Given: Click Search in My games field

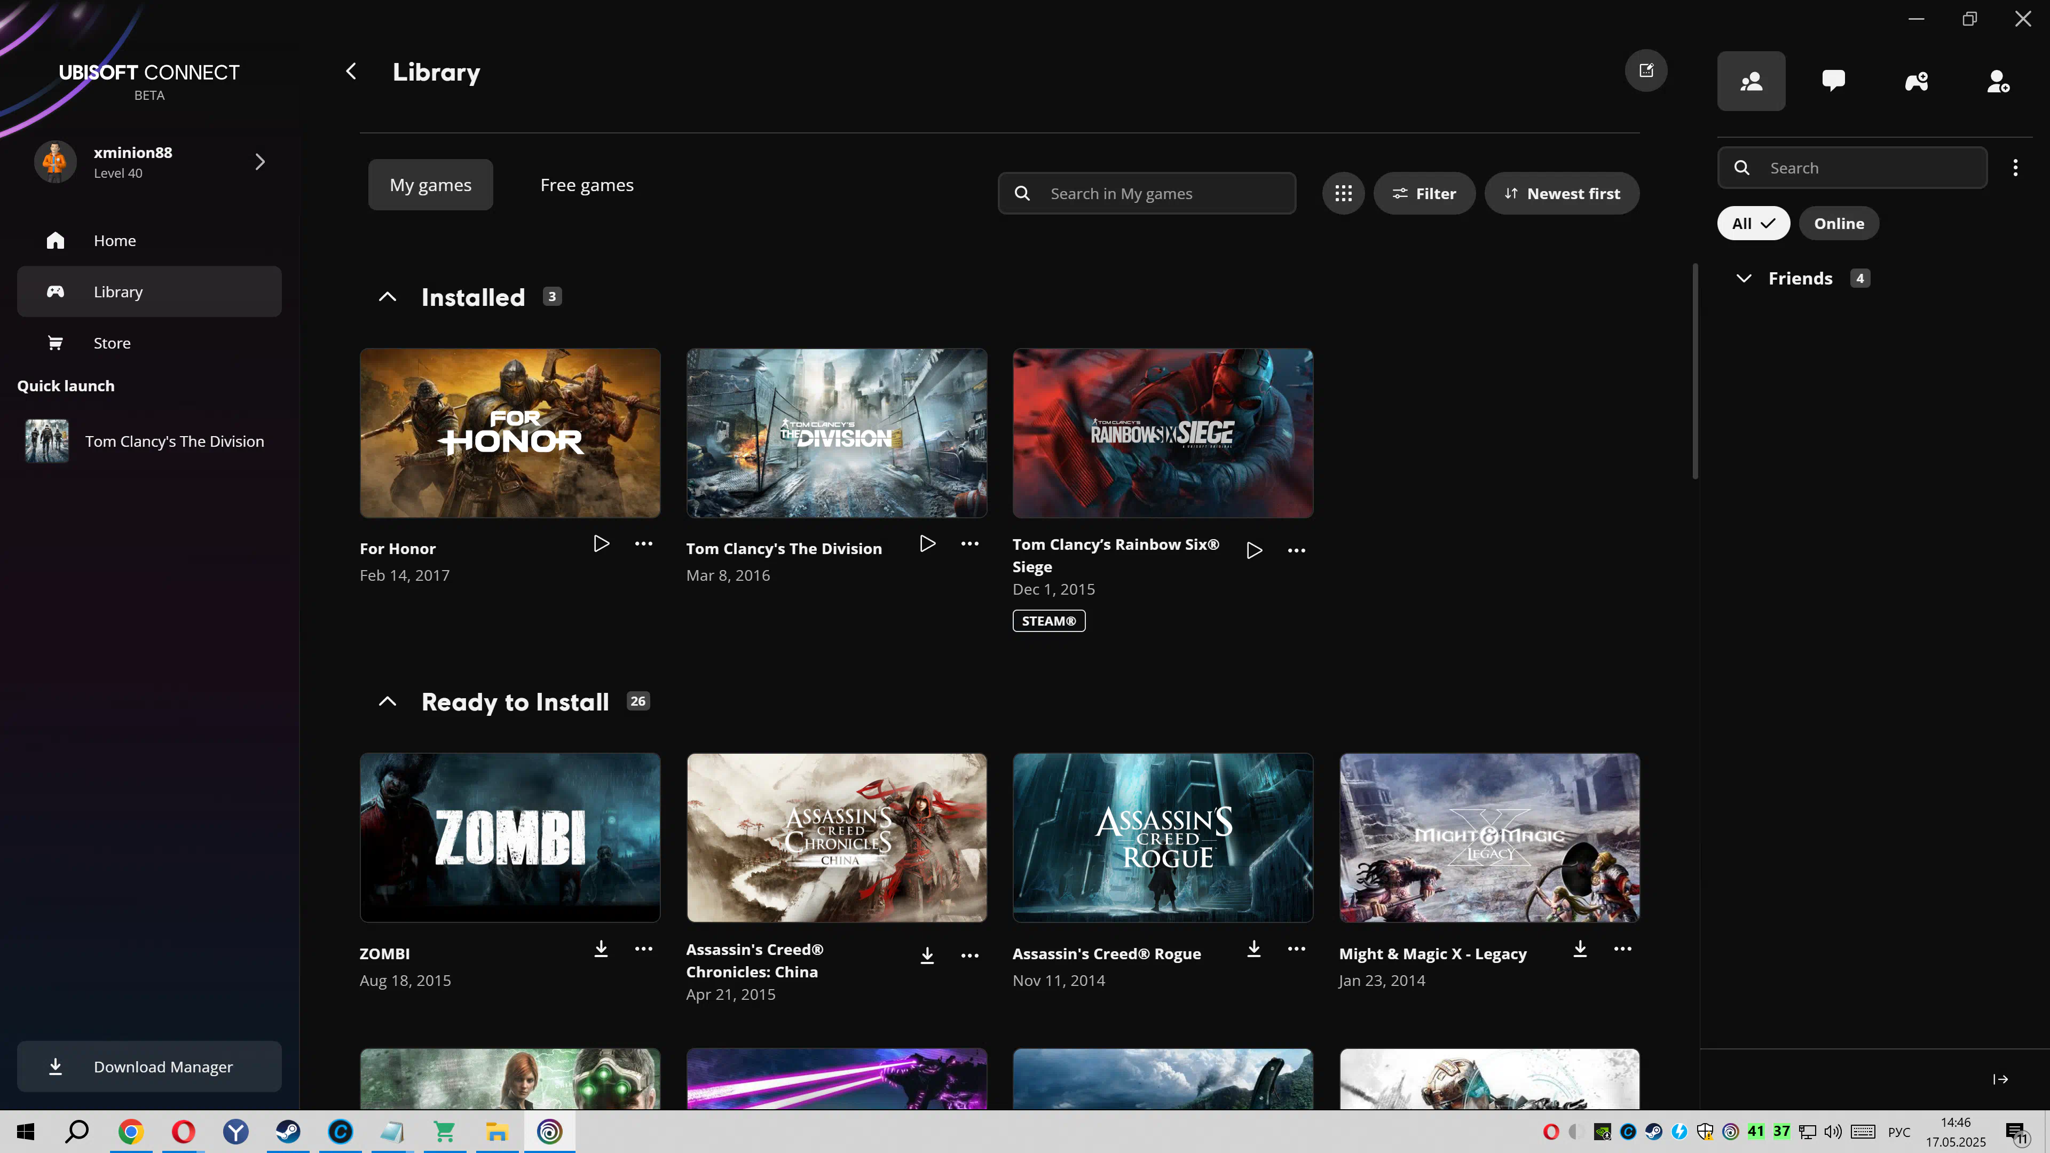Looking at the screenshot, I should point(1147,193).
